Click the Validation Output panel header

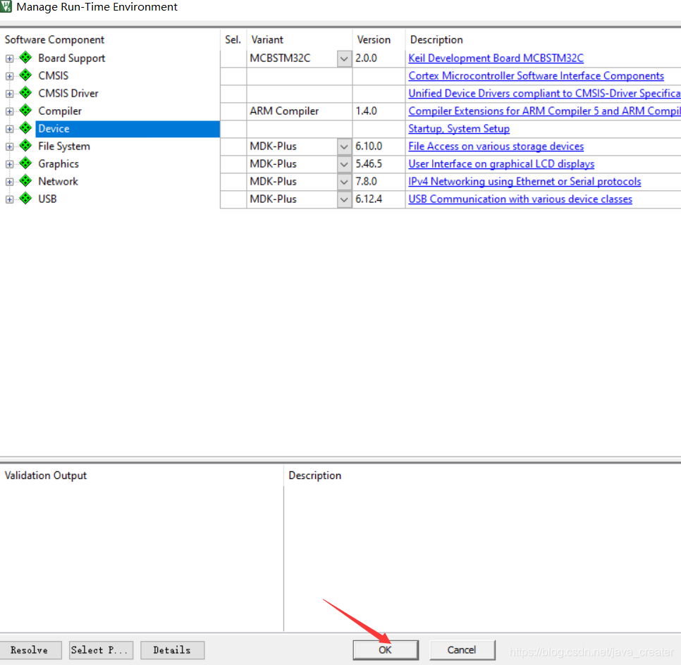(x=46, y=476)
